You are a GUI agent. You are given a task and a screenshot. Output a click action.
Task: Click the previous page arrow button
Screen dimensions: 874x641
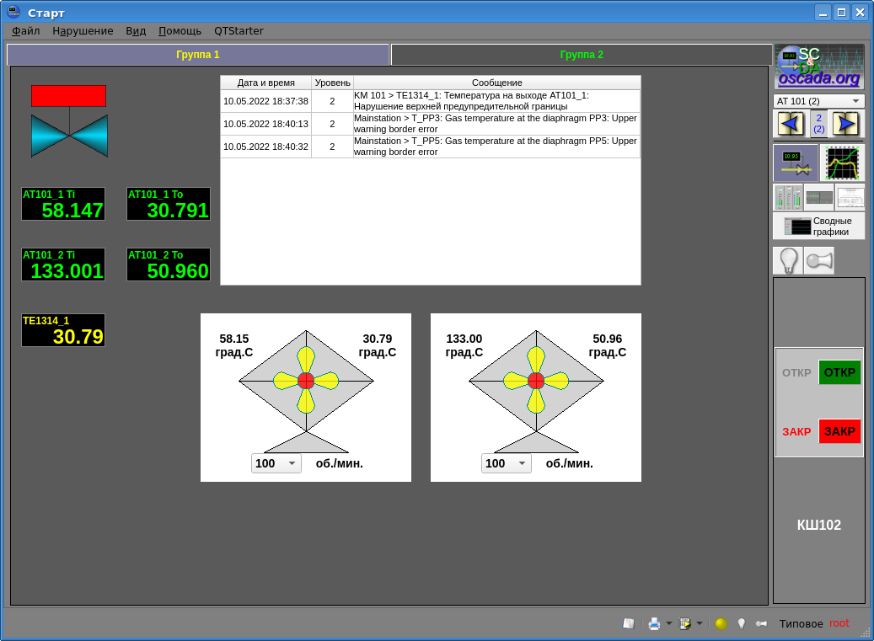(790, 124)
